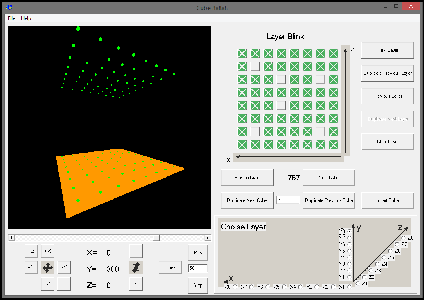This screenshot has width=424, height=300.
Task: Open the Help menu
Action: (26, 18)
